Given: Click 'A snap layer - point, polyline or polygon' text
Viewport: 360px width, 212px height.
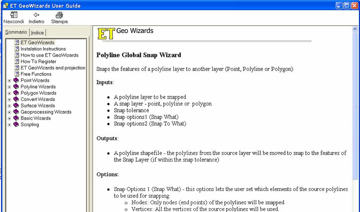Looking at the screenshot, I should pyautogui.click(x=163, y=104).
